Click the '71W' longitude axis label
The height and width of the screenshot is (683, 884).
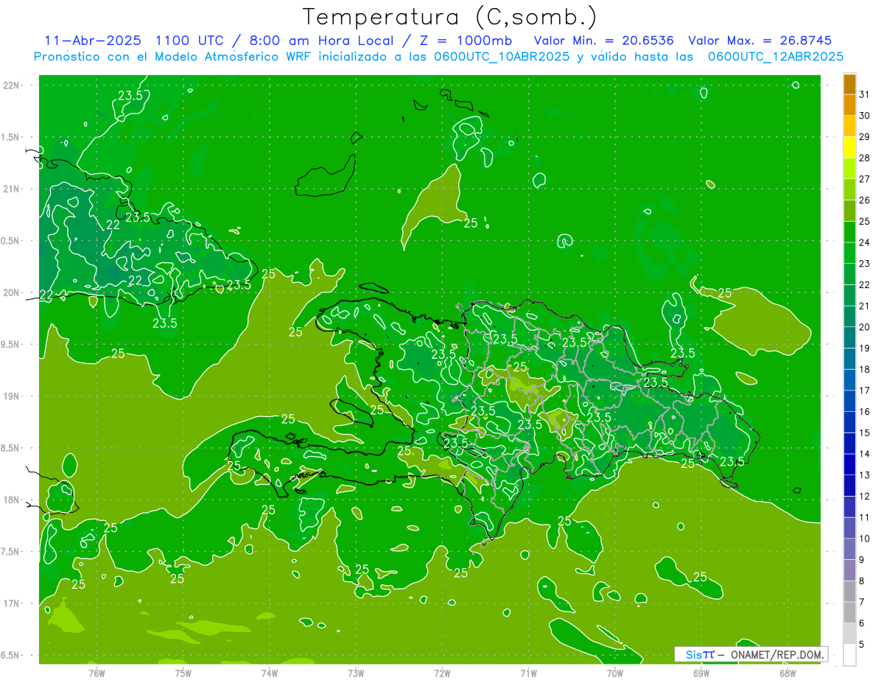(528, 673)
